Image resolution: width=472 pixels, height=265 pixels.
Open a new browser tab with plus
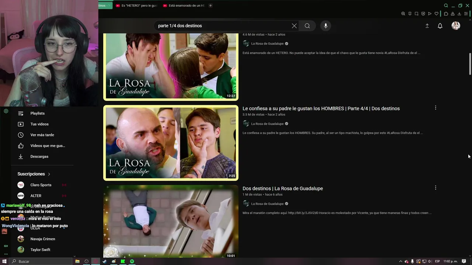[x=211, y=6]
